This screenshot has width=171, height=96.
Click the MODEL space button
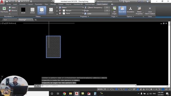100,89
